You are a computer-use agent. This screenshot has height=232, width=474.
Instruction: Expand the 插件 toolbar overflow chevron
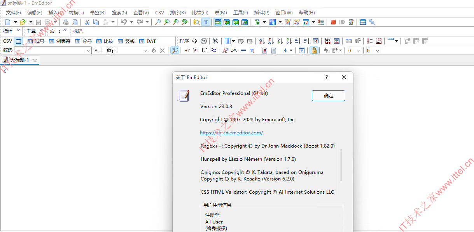(18, 30)
